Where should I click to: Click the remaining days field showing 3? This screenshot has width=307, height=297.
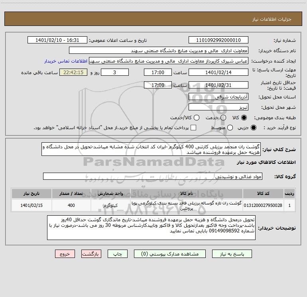click(x=115, y=72)
